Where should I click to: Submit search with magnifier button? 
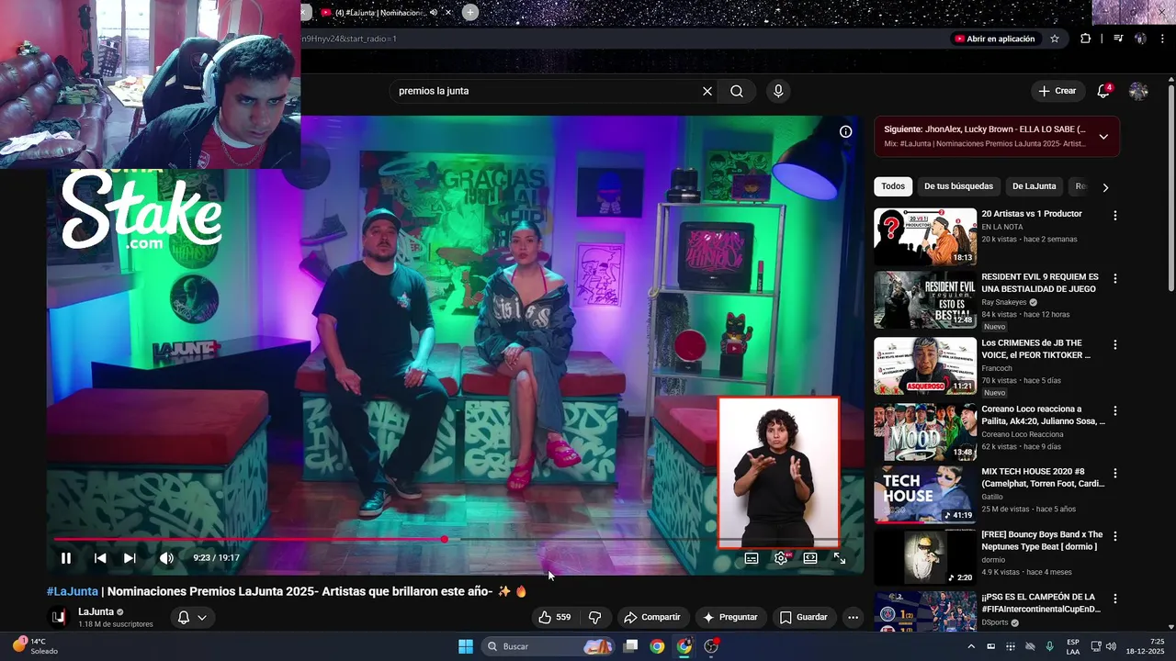[737, 91]
